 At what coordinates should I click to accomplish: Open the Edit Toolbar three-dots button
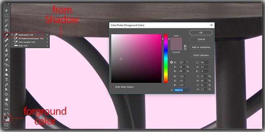click(6, 109)
